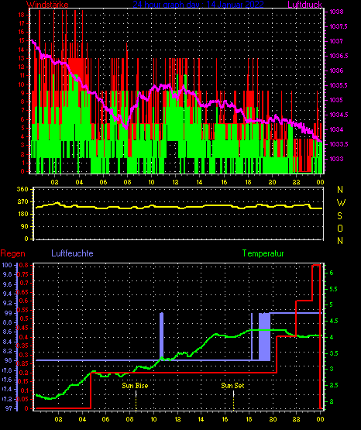Click the Sun Set label
The width and height of the screenshot is (361, 430).
[x=232, y=386]
